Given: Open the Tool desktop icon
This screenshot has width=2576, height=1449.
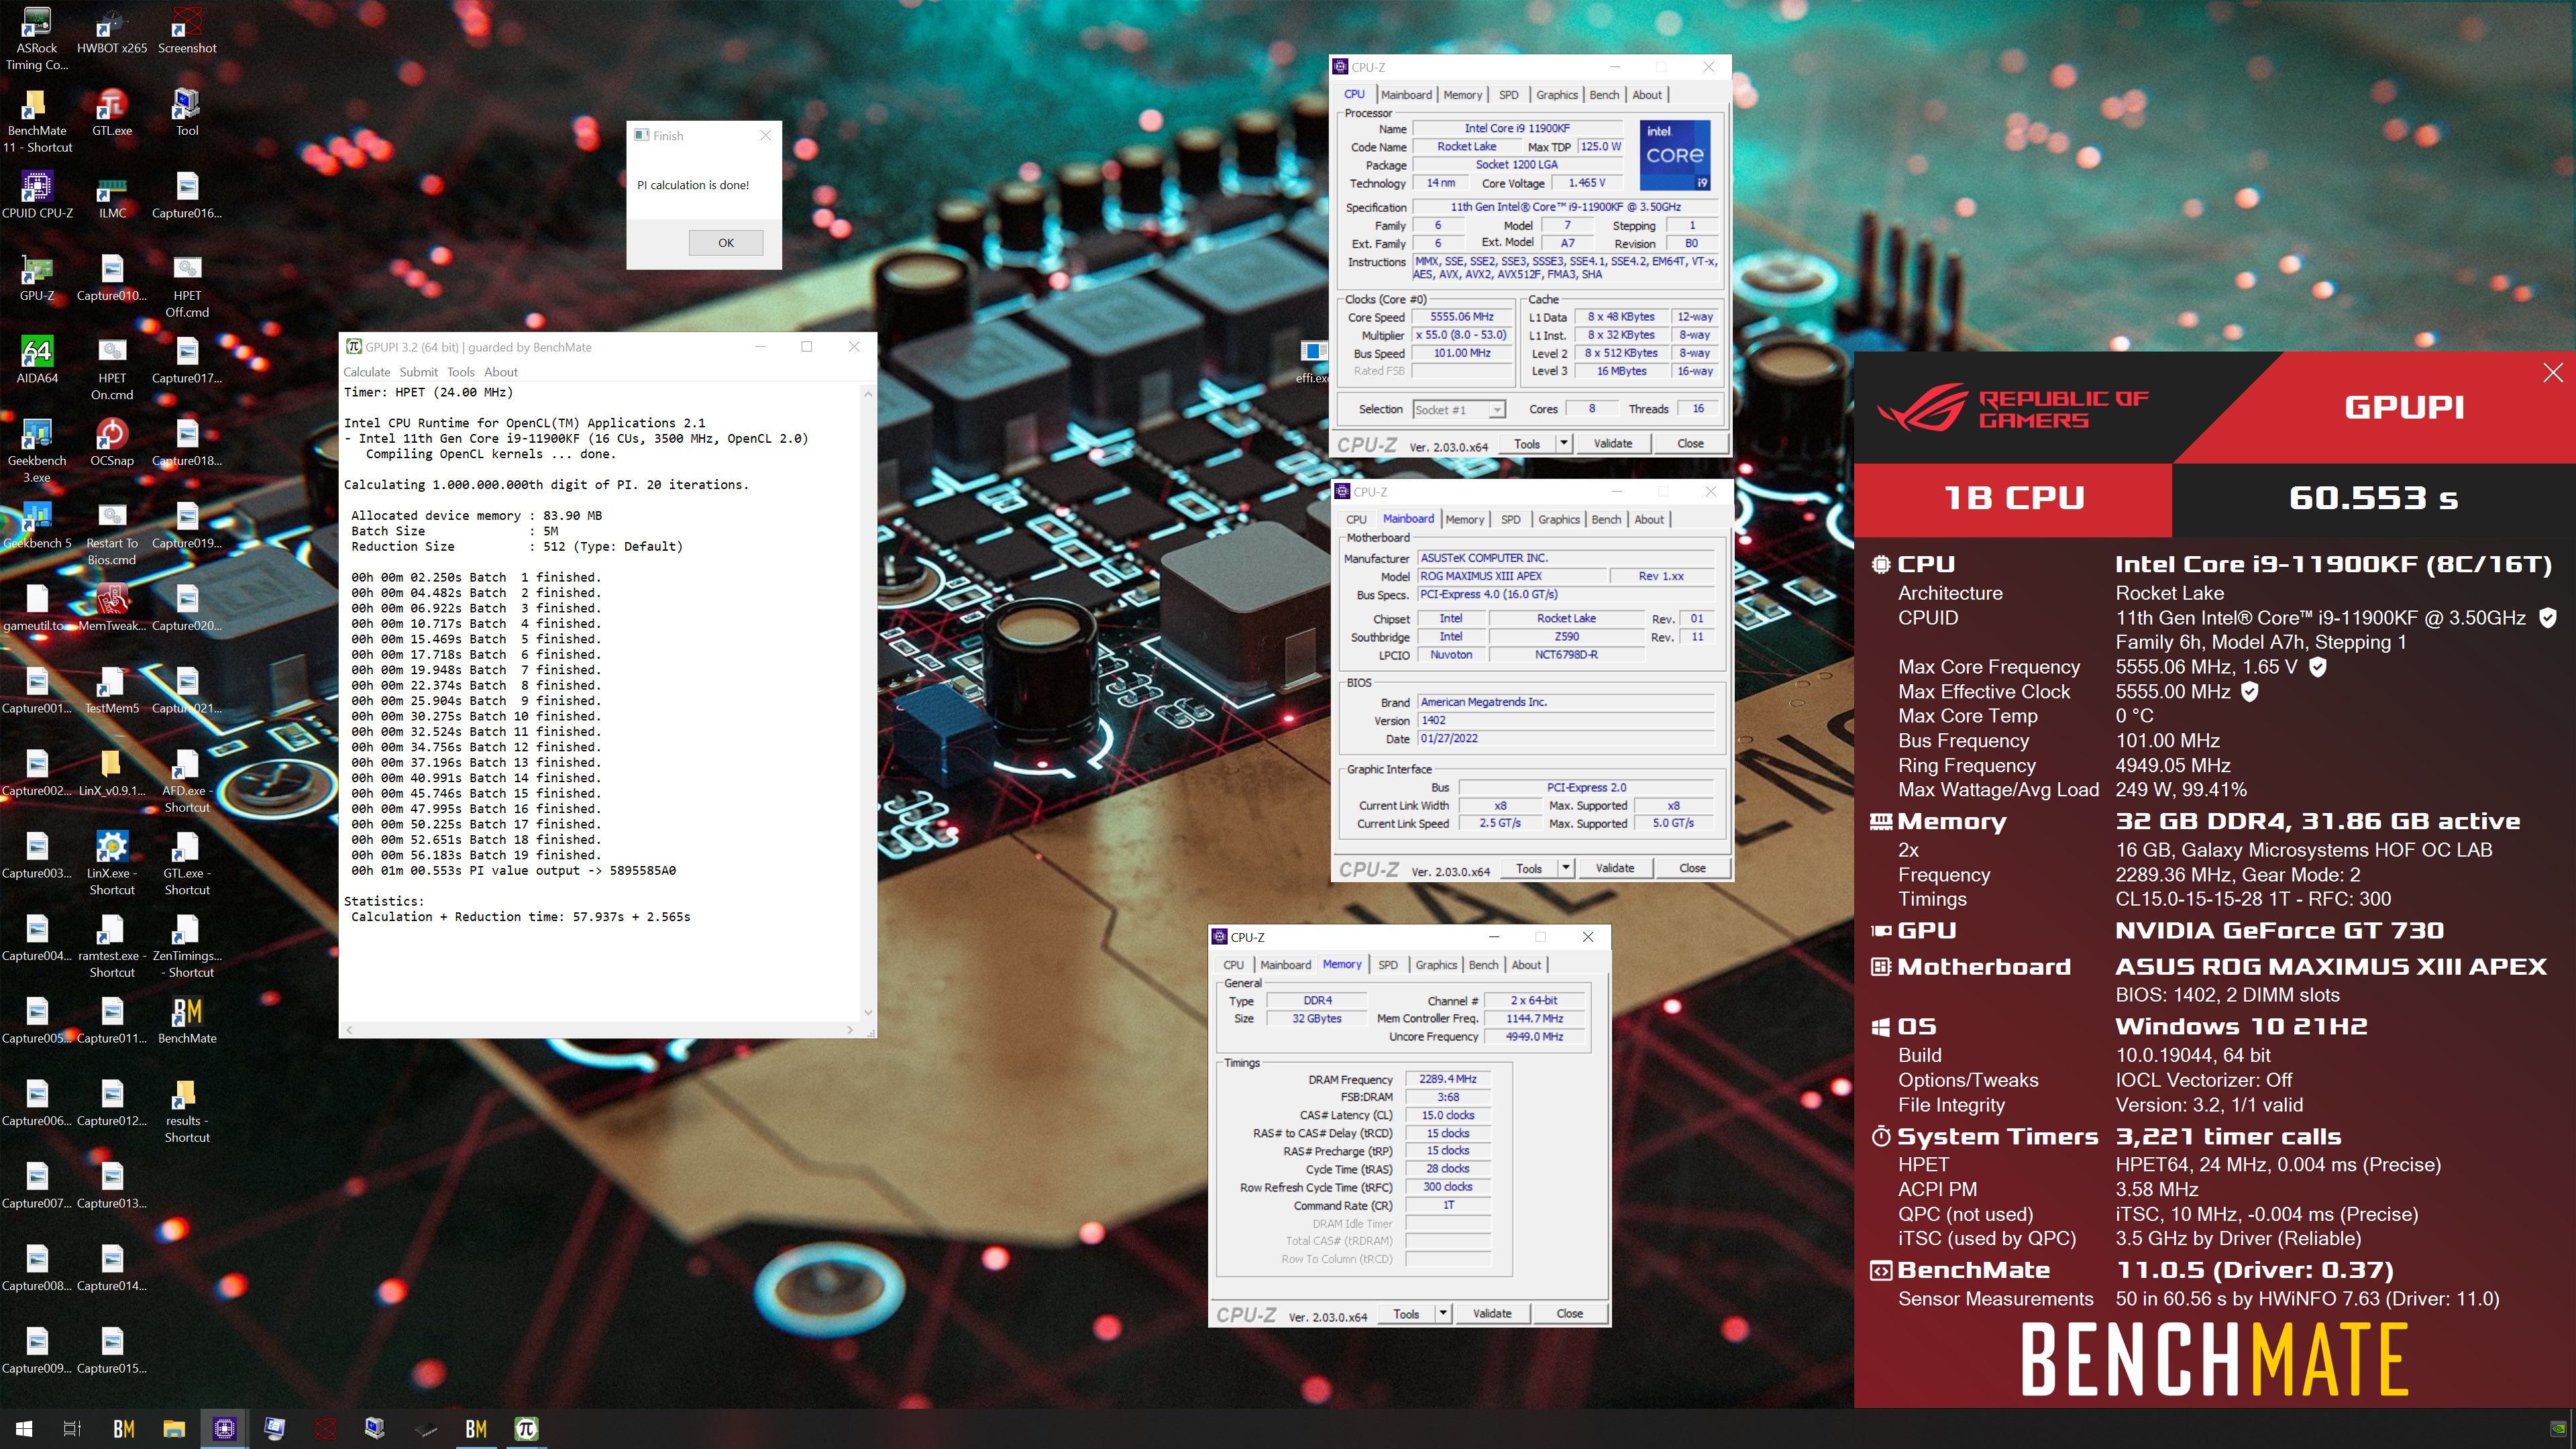Looking at the screenshot, I should point(187,113).
